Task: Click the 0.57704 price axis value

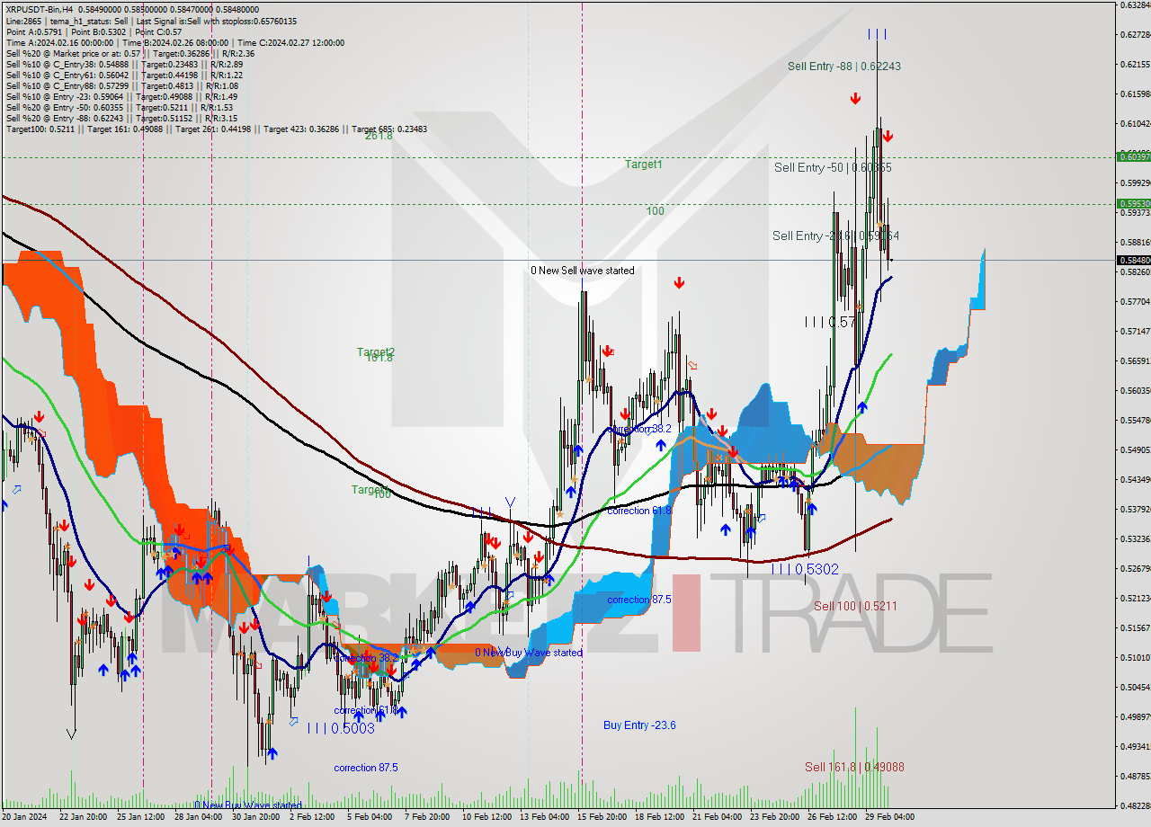Action: pos(1134,302)
